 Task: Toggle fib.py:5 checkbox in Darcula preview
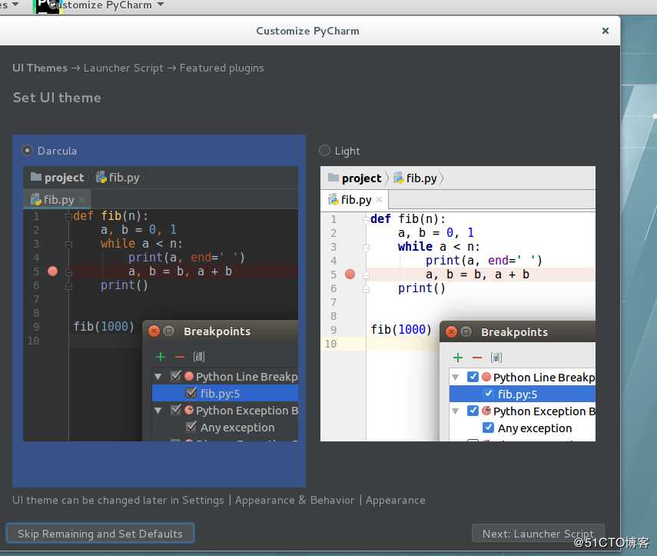point(191,393)
